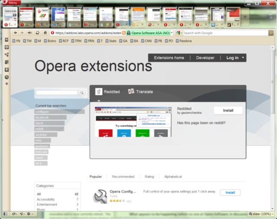Go forward with the Forward arrow
Viewport: 277px width, 219px height.
tap(22, 33)
